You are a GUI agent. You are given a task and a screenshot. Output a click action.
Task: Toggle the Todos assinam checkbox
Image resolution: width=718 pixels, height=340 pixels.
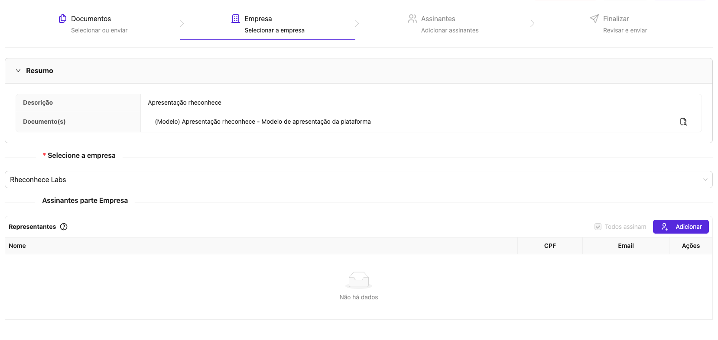[x=598, y=227]
